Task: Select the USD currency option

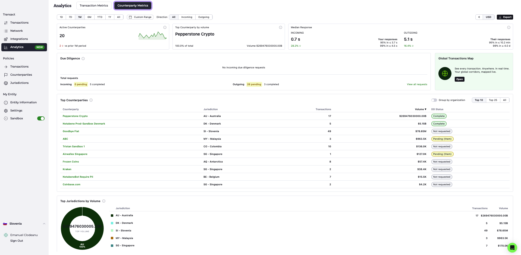Action: tap(488, 17)
